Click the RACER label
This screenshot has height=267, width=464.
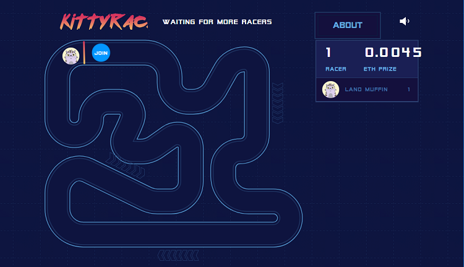coord(336,69)
